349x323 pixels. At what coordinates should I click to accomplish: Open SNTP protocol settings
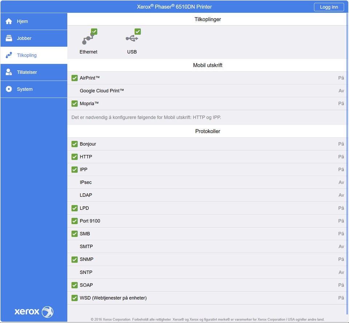click(207, 272)
